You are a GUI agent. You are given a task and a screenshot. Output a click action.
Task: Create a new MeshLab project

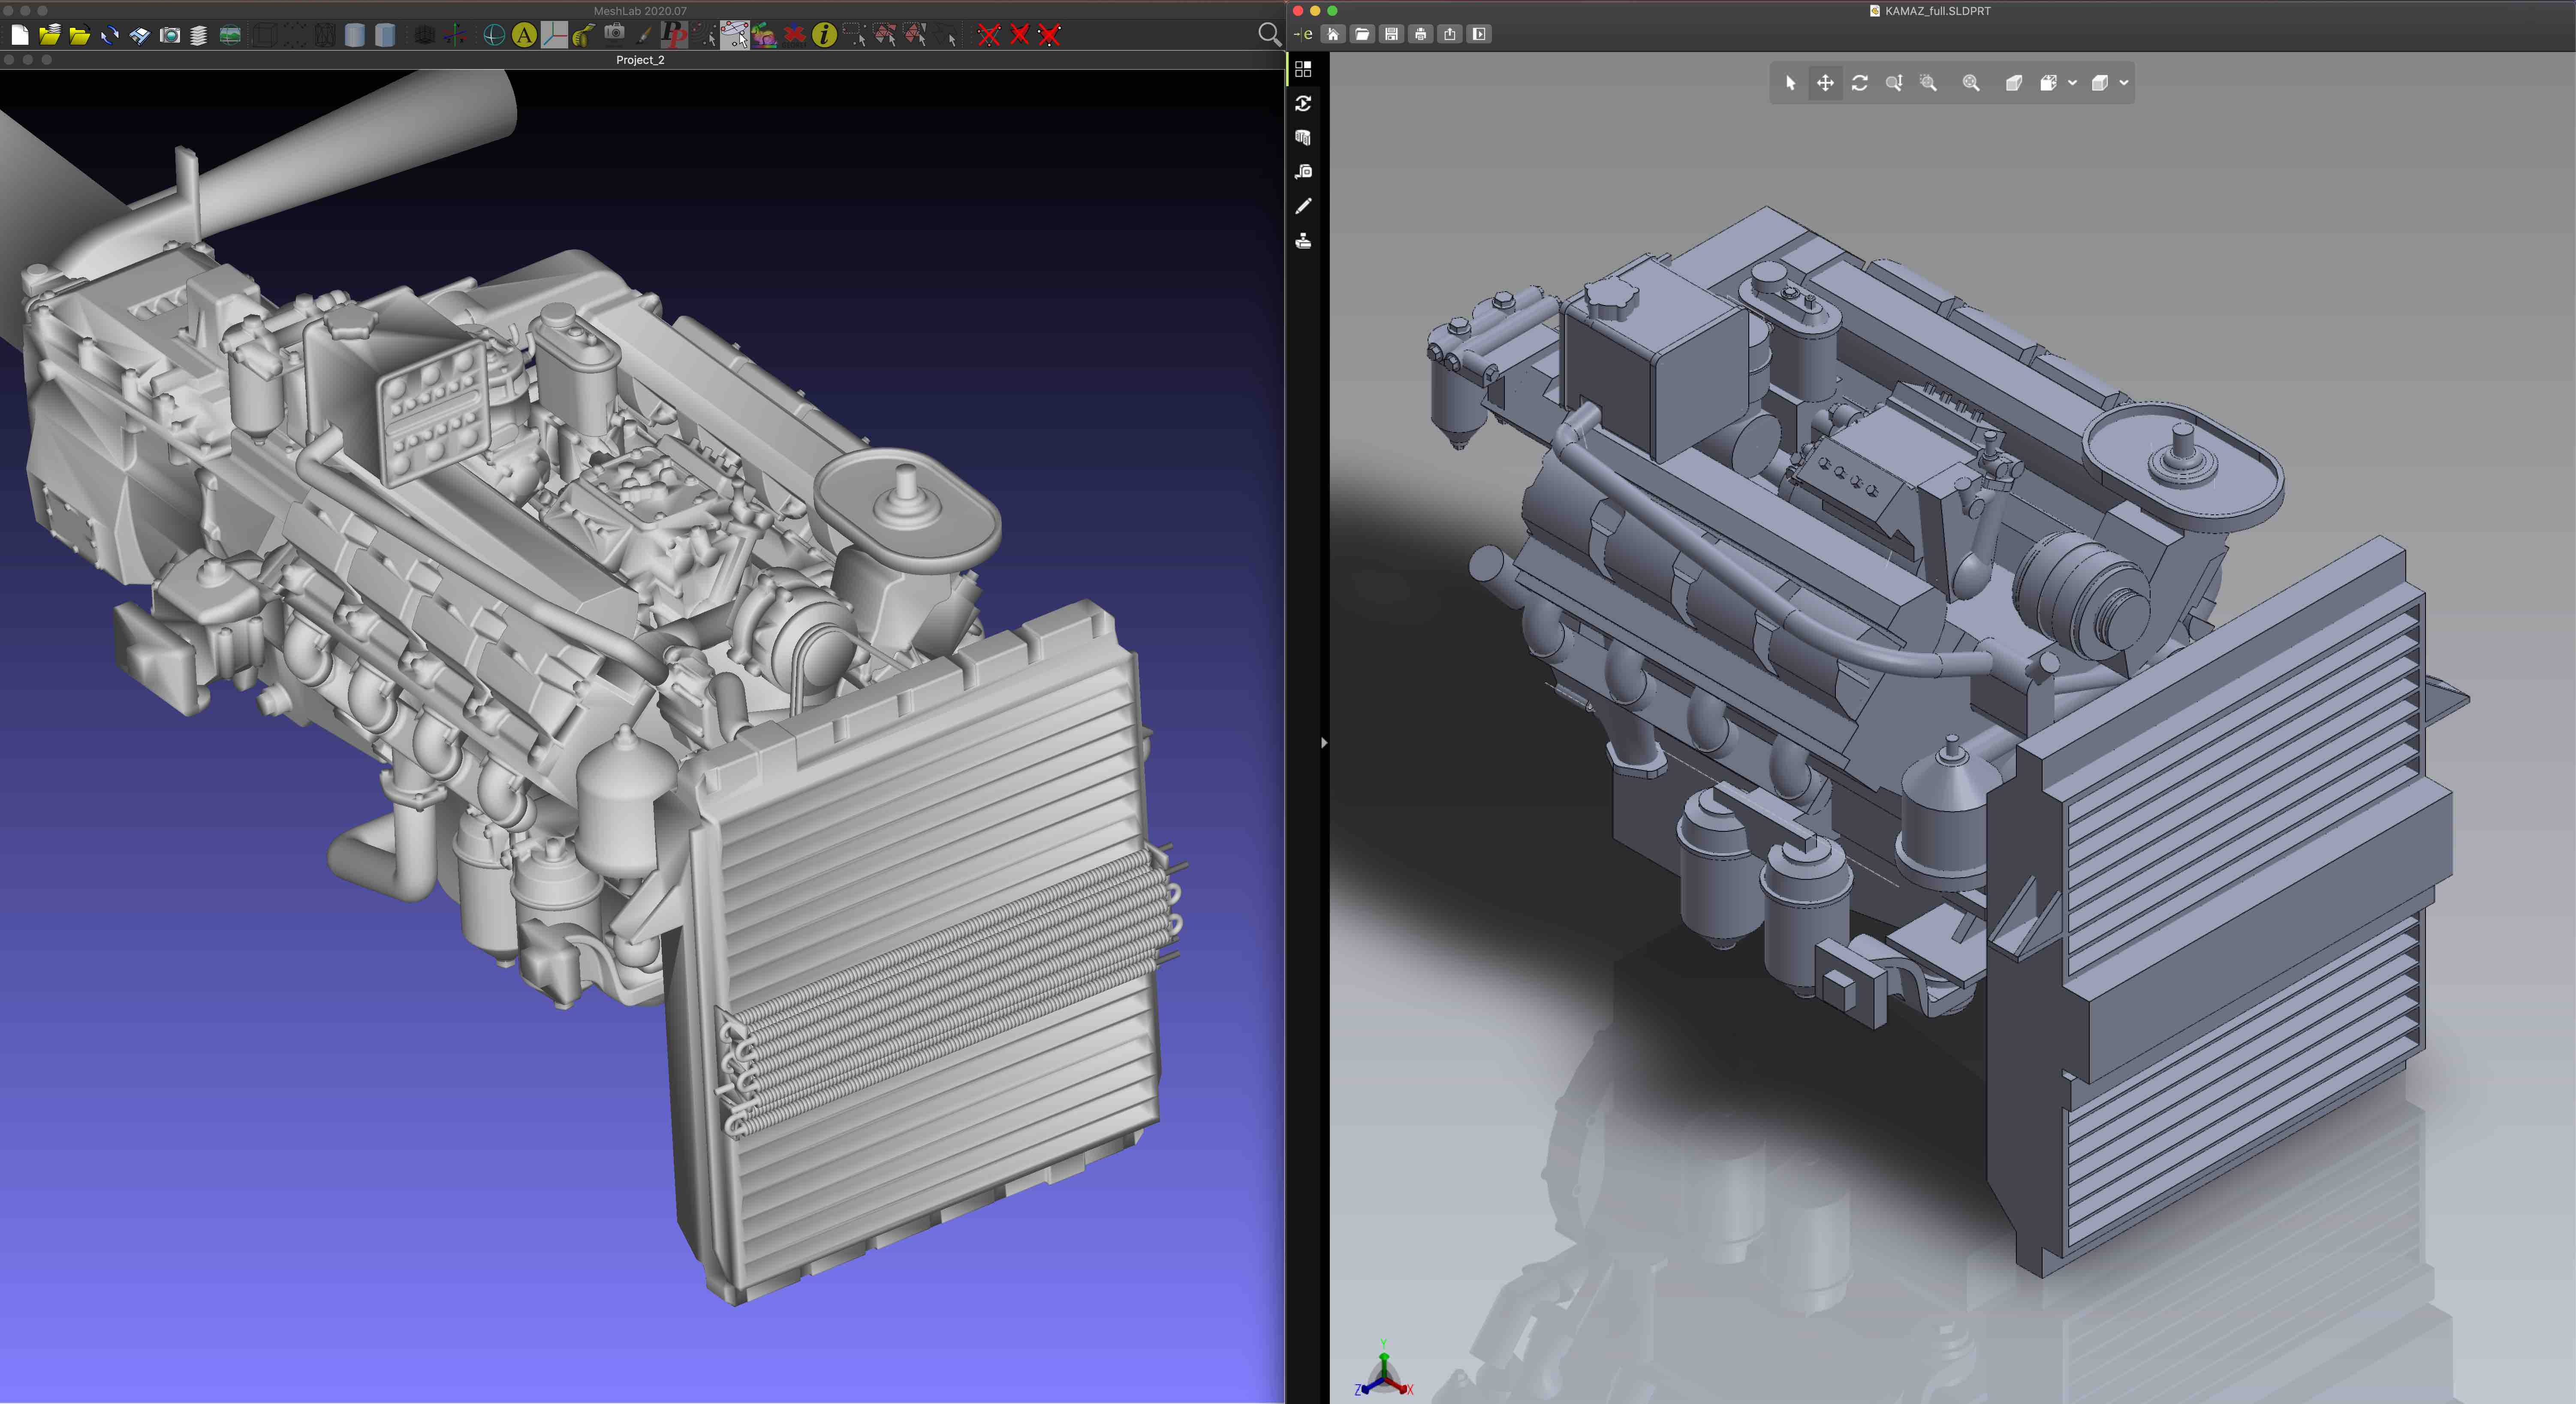20,35
